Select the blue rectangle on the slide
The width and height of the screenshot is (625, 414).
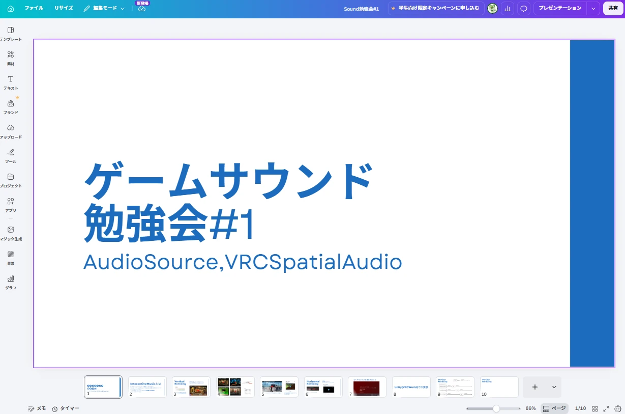(x=592, y=203)
